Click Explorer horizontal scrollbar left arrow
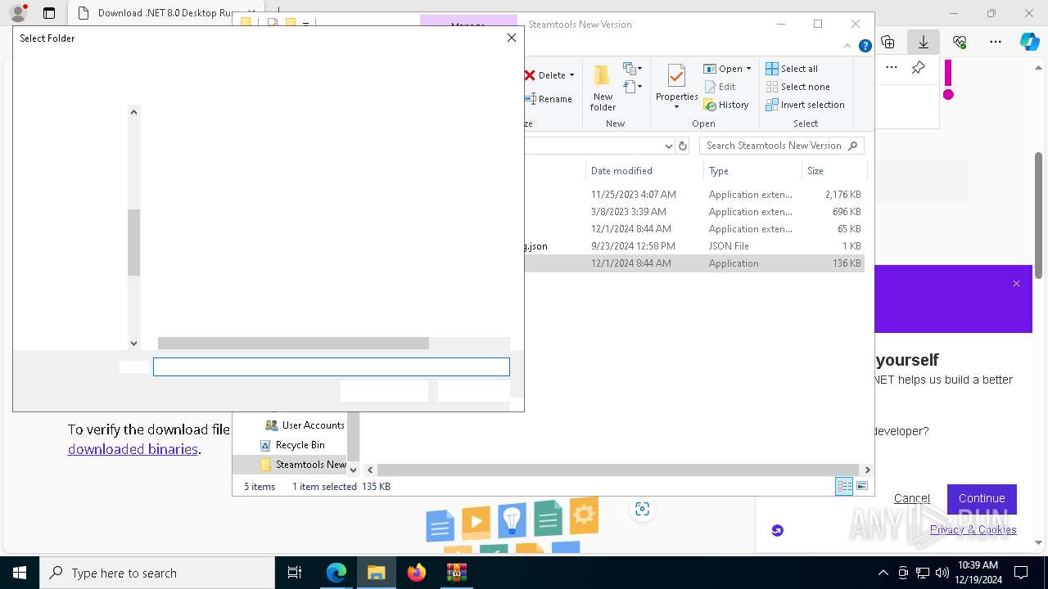 tap(370, 470)
